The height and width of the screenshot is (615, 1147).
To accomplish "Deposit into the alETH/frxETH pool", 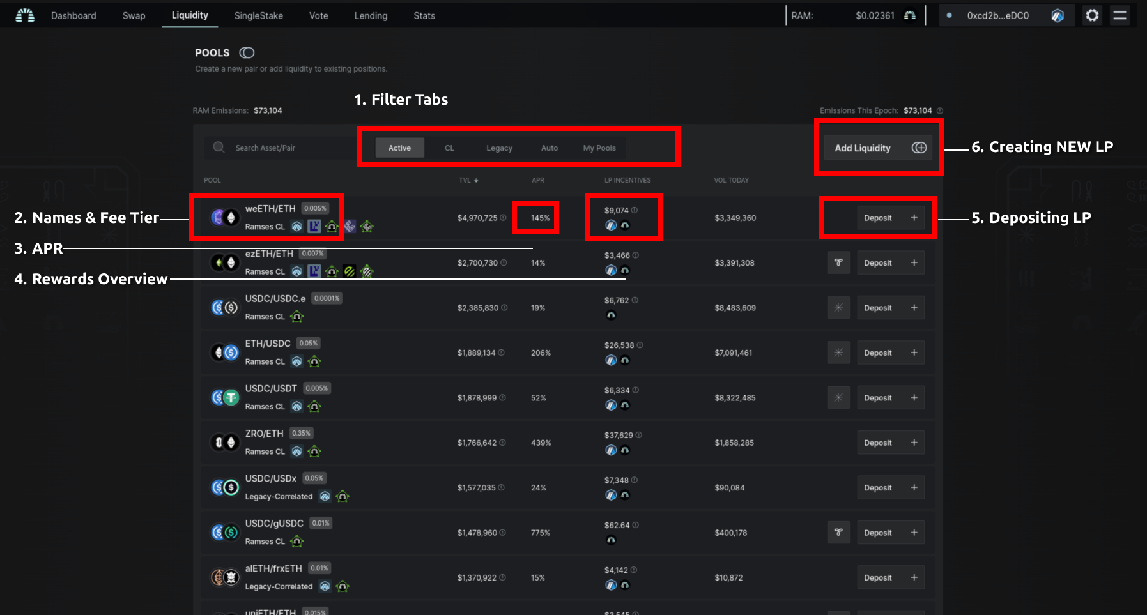I will click(891, 577).
